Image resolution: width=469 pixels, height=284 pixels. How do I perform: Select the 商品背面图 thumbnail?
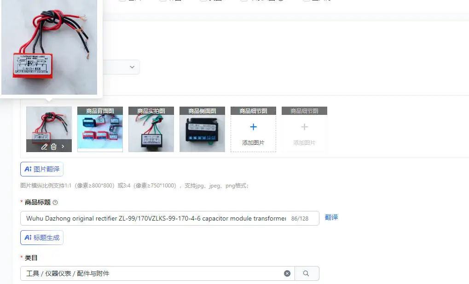point(100,129)
